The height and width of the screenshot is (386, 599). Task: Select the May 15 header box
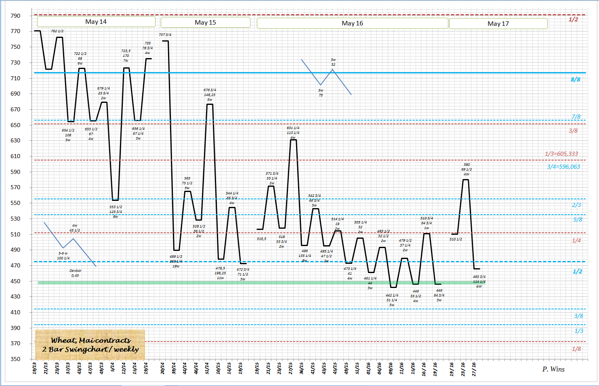point(205,23)
